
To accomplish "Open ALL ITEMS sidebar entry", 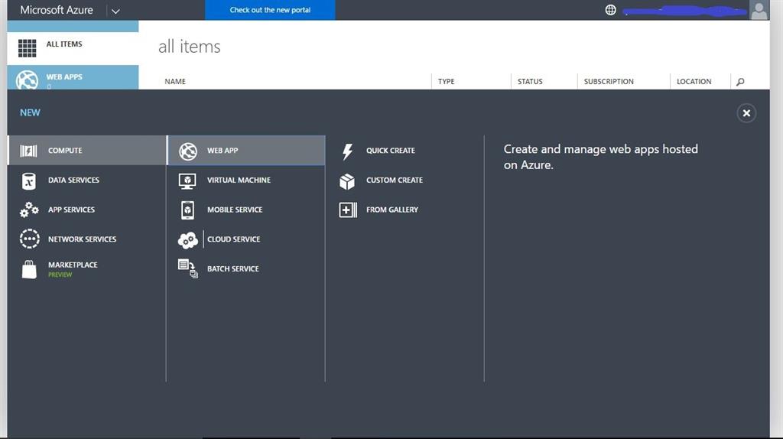I will [x=73, y=48].
